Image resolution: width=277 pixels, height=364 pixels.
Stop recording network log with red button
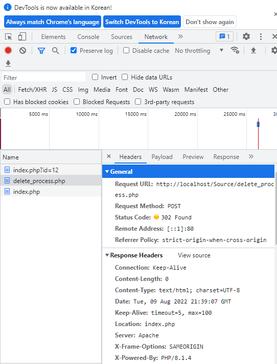pyautogui.click(x=8, y=50)
